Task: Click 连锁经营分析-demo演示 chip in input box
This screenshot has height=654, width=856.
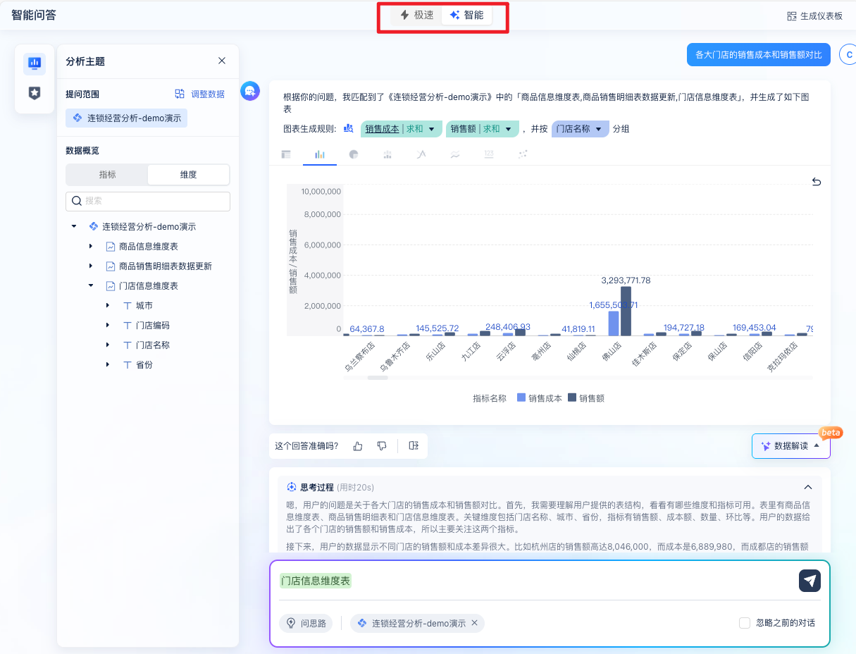Action: (x=417, y=623)
